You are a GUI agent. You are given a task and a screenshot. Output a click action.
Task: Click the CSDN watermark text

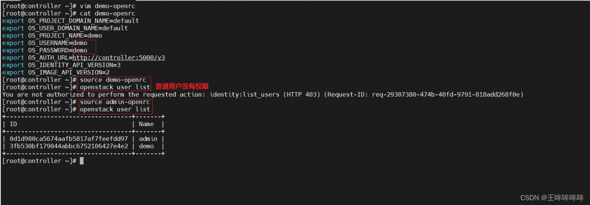coord(552,197)
